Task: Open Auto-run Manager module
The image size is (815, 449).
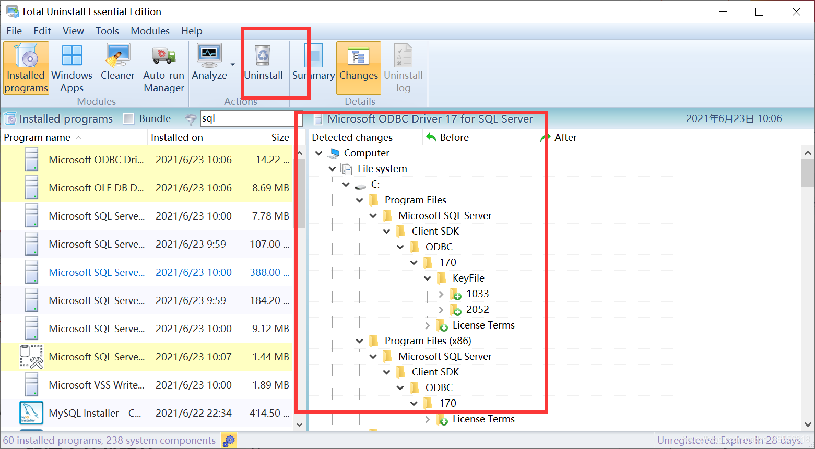Action: coord(164,68)
